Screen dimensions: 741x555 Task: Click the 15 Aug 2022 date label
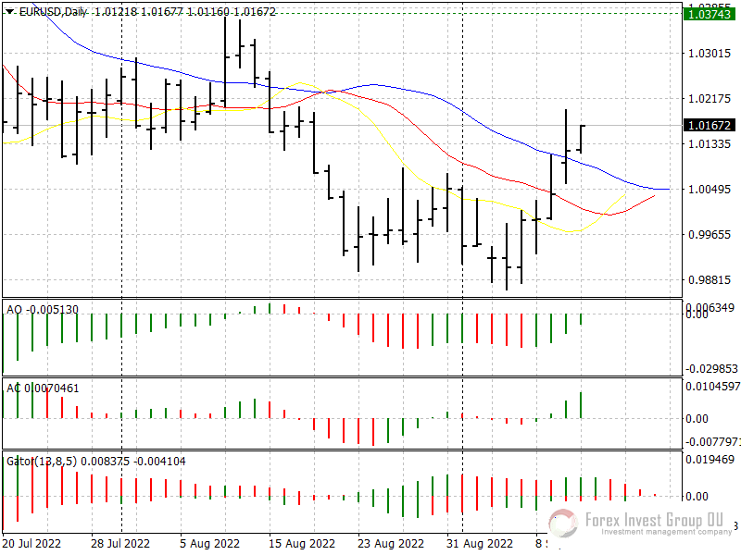(x=301, y=543)
